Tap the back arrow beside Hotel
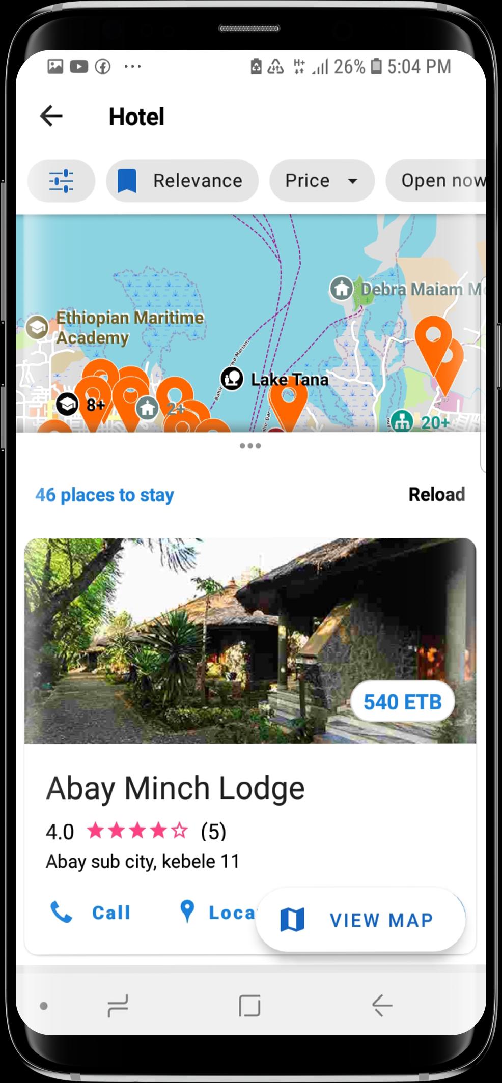The width and height of the screenshot is (502, 1083). tap(51, 116)
